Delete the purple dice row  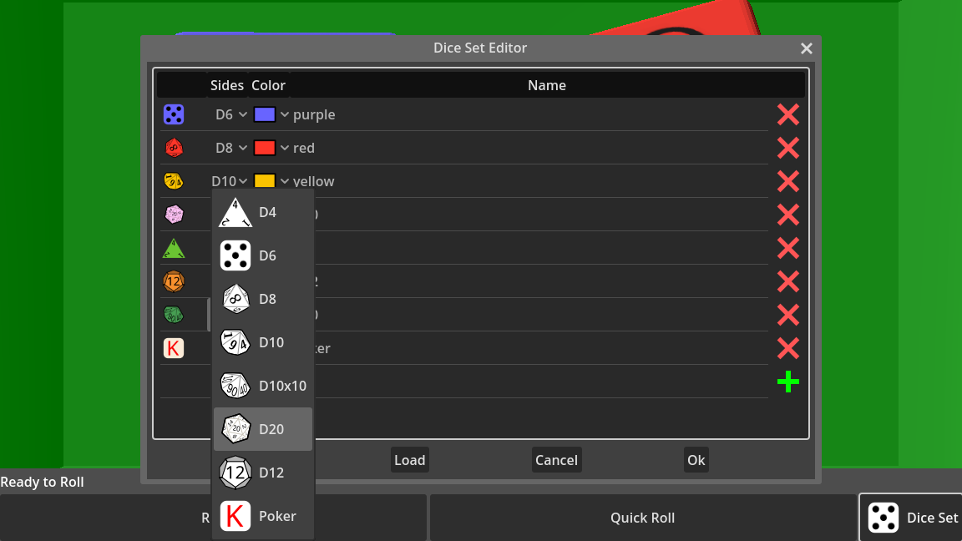coord(787,114)
